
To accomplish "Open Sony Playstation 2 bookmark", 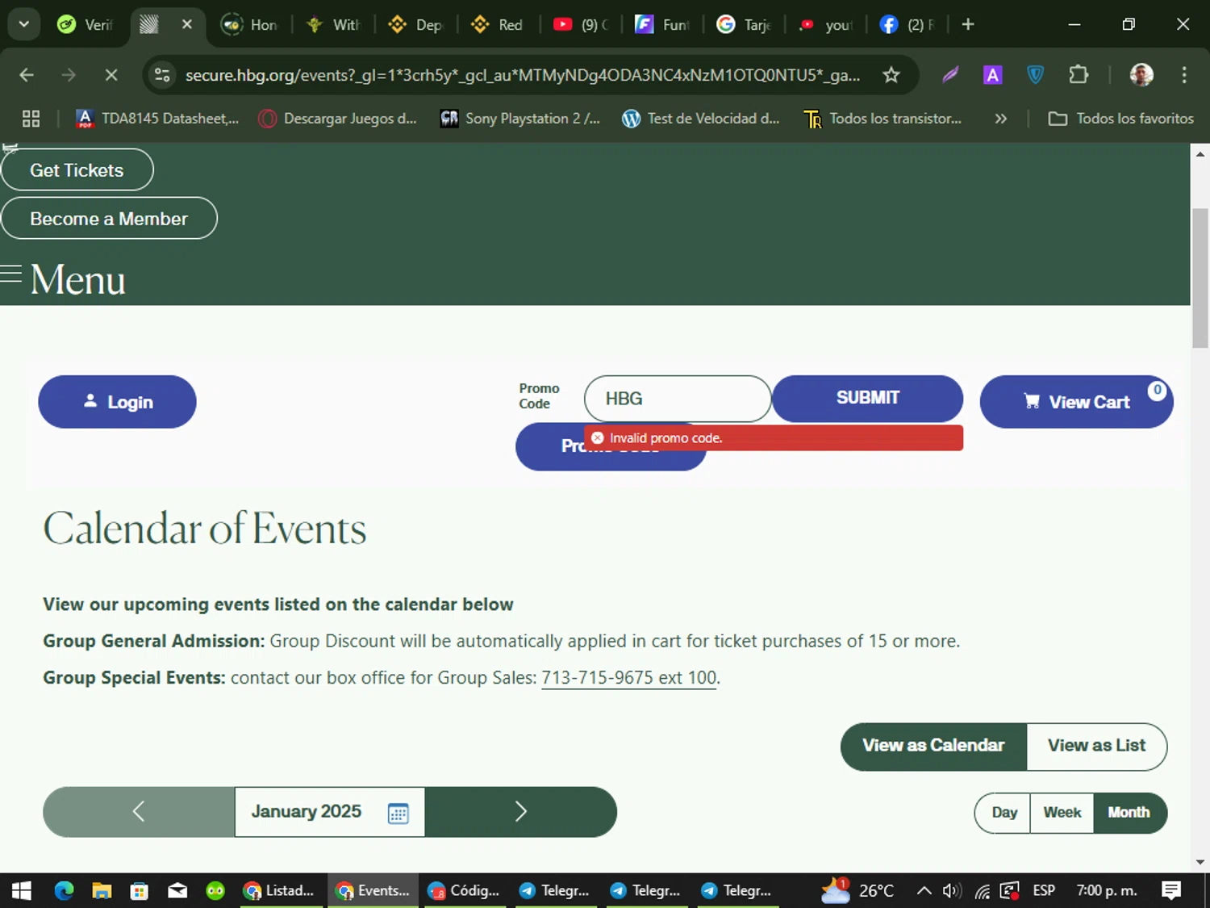I will pos(519,119).
